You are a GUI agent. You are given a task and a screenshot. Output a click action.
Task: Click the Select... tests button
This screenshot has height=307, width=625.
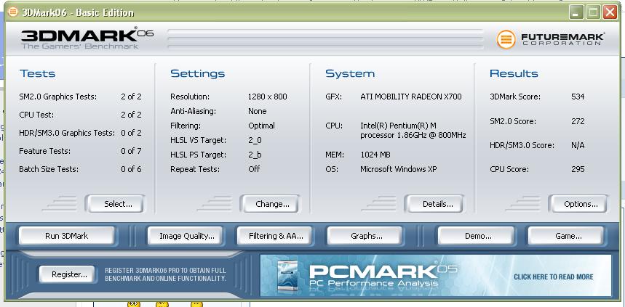point(115,204)
